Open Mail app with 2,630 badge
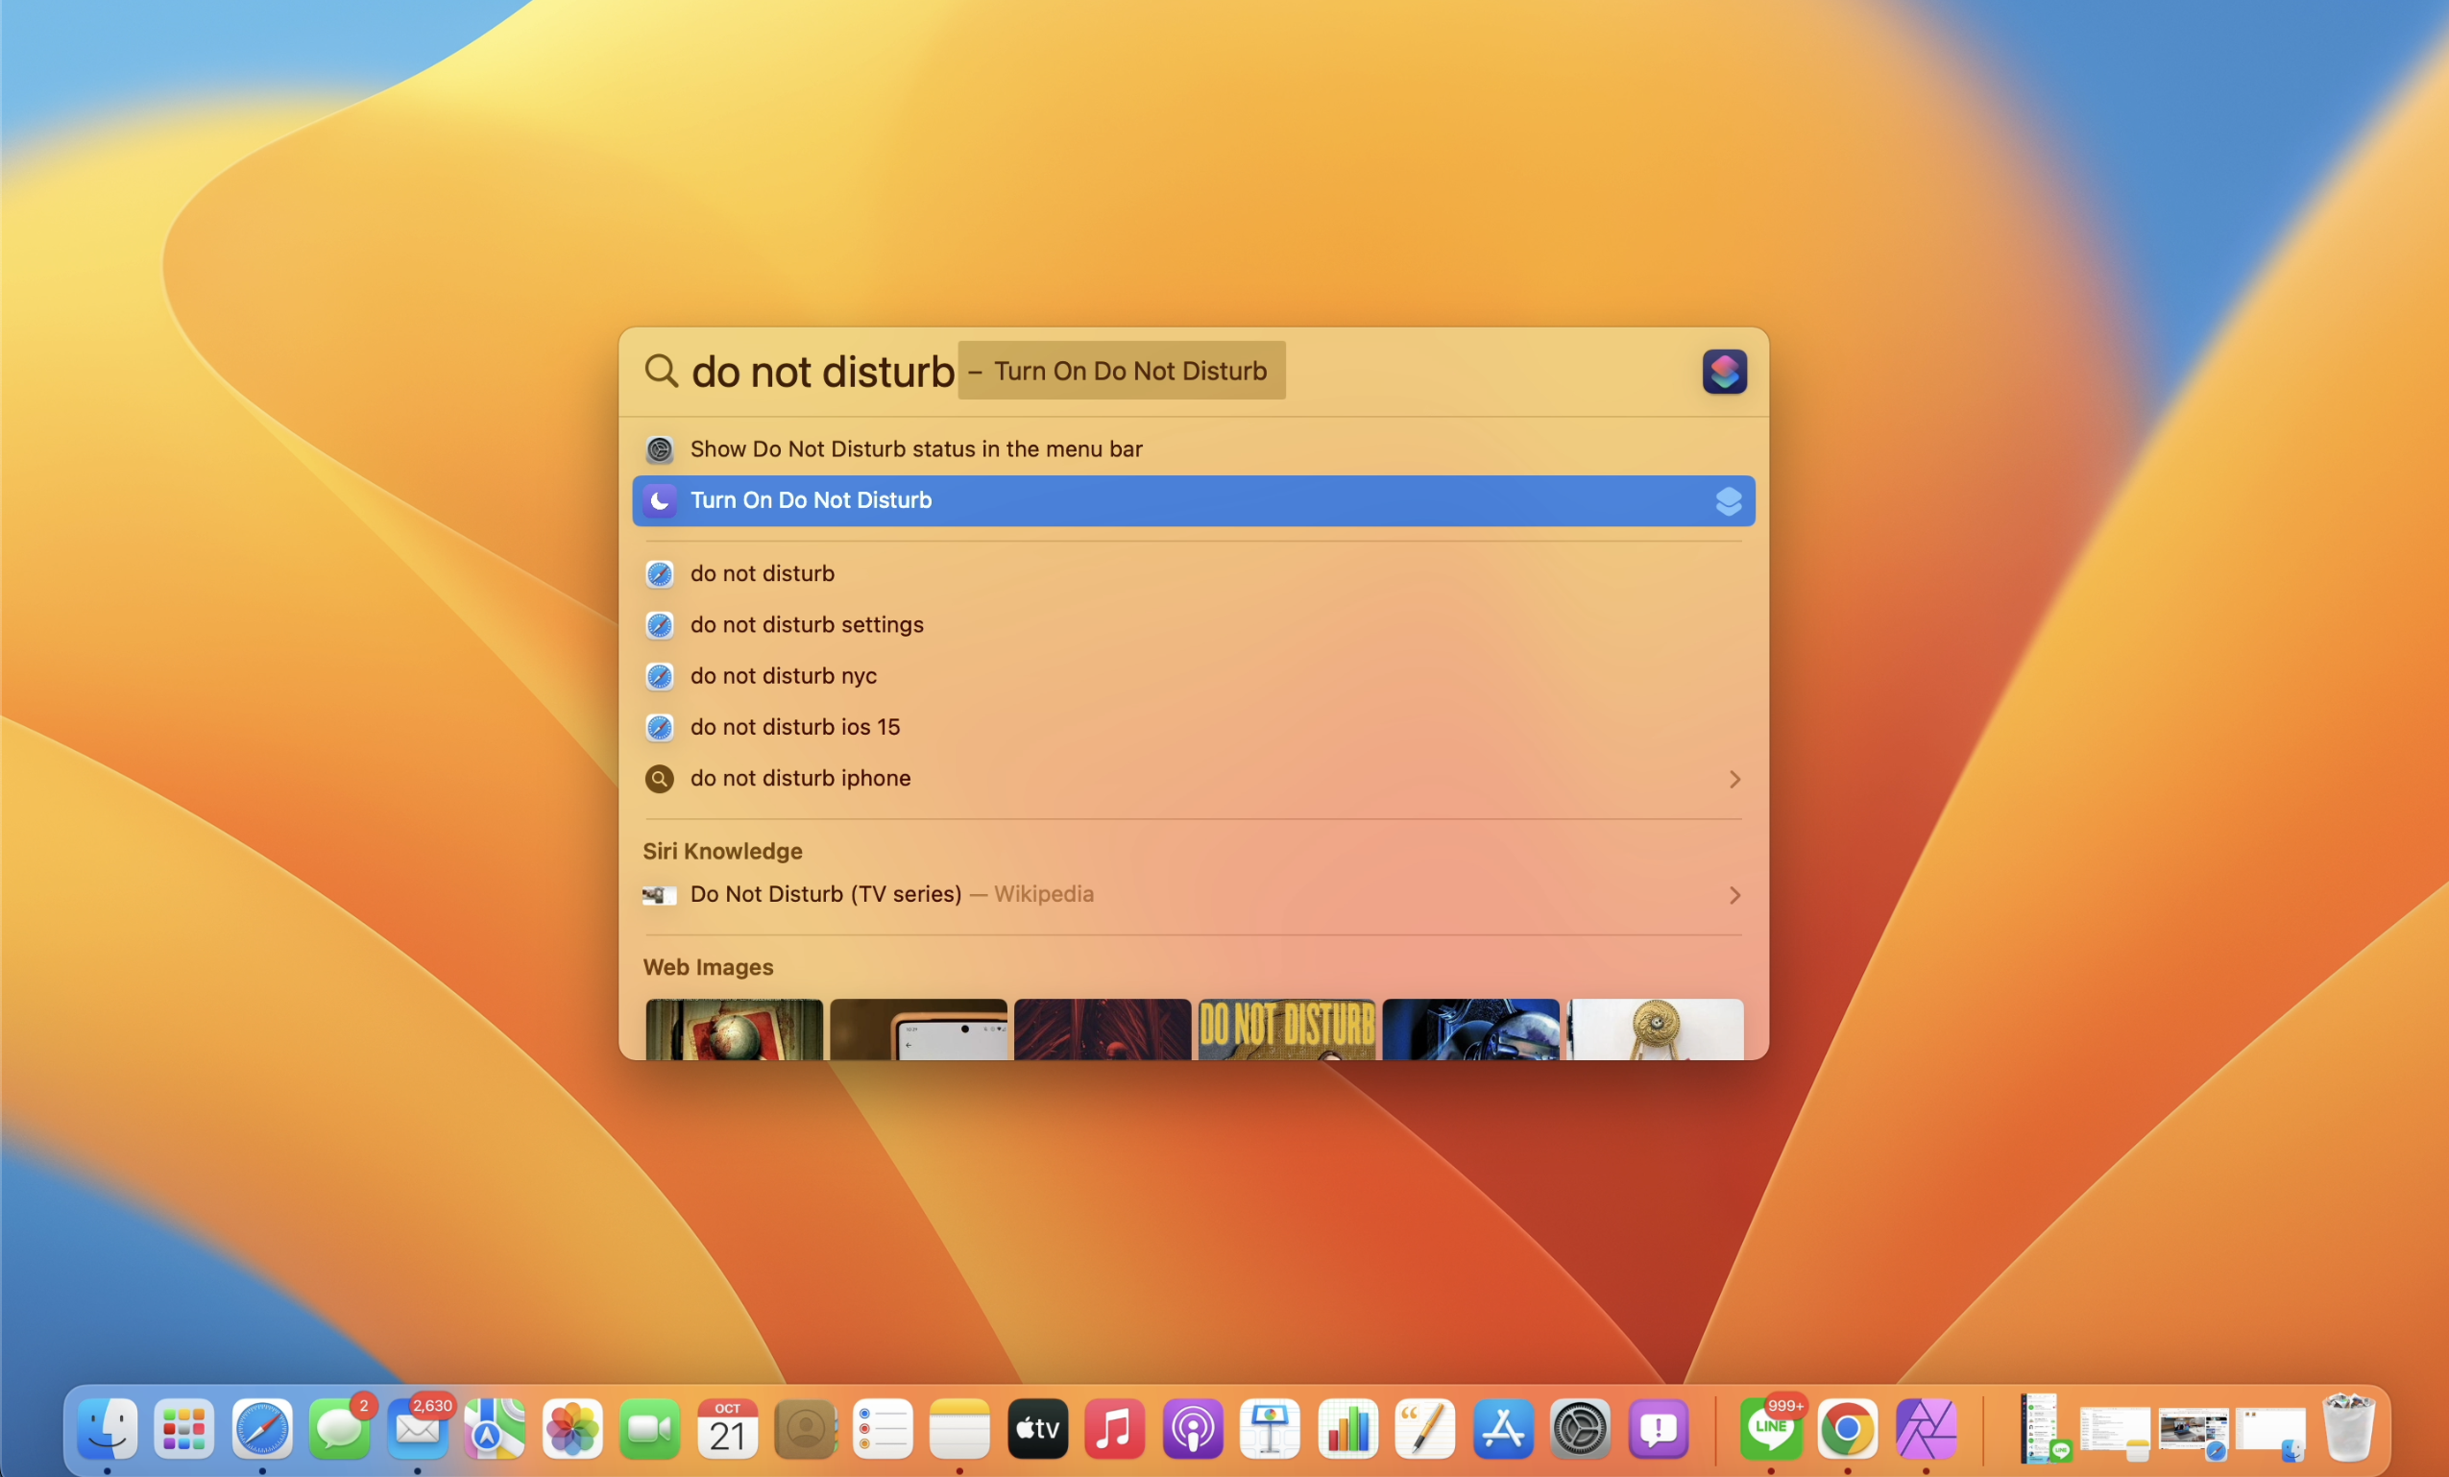Viewport: 2449px width, 1477px height. (417, 1429)
